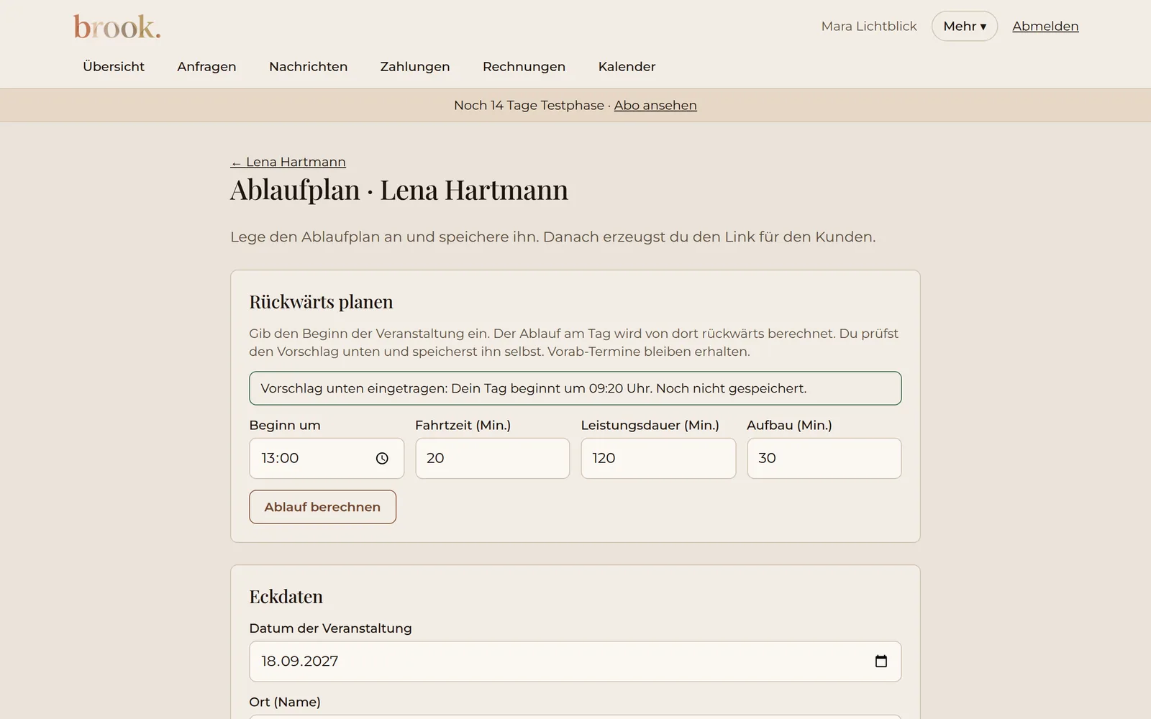
Task: Select the Aufbau (Min.) input
Action: coord(824,459)
